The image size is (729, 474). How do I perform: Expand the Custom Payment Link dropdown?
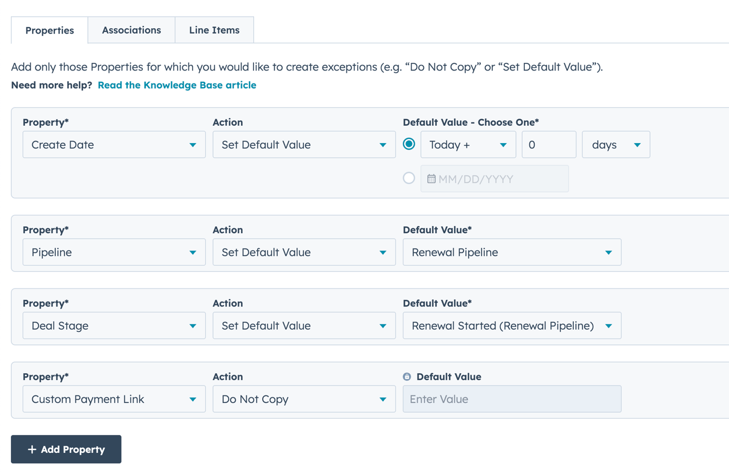tap(114, 399)
